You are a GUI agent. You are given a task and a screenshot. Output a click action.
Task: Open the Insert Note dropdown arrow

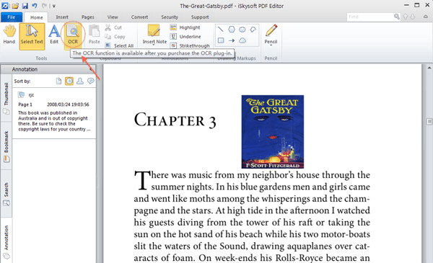tap(154, 45)
